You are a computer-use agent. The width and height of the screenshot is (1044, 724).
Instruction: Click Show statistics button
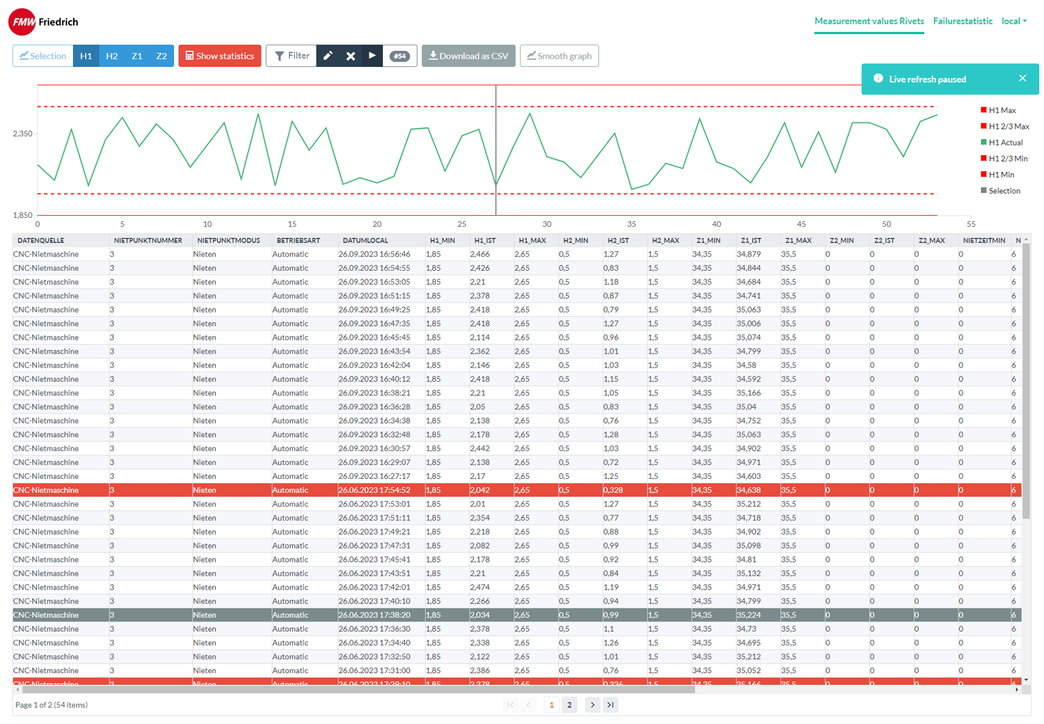pos(220,56)
